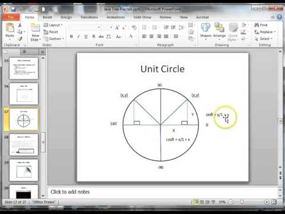Switch to the View tab

pos(183,17)
